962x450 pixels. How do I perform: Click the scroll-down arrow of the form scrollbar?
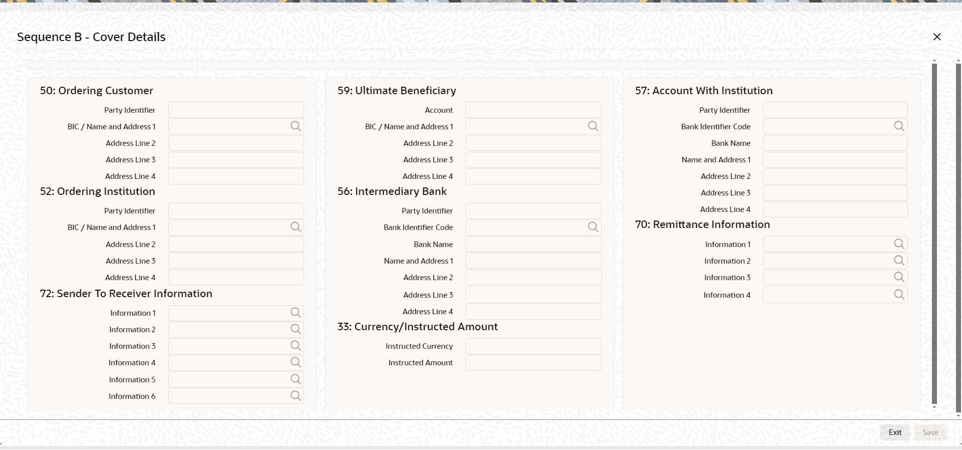click(x=934, y=407)
